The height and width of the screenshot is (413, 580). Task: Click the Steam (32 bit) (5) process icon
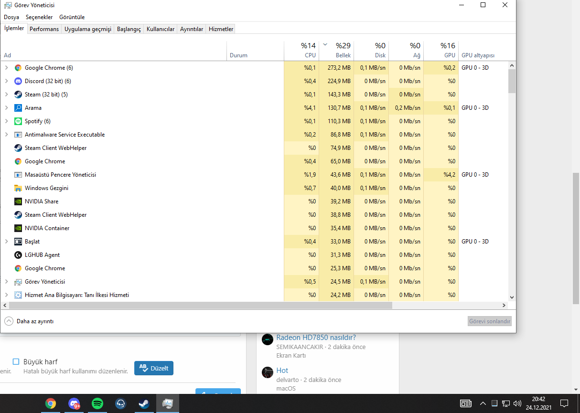coord(18,95)
